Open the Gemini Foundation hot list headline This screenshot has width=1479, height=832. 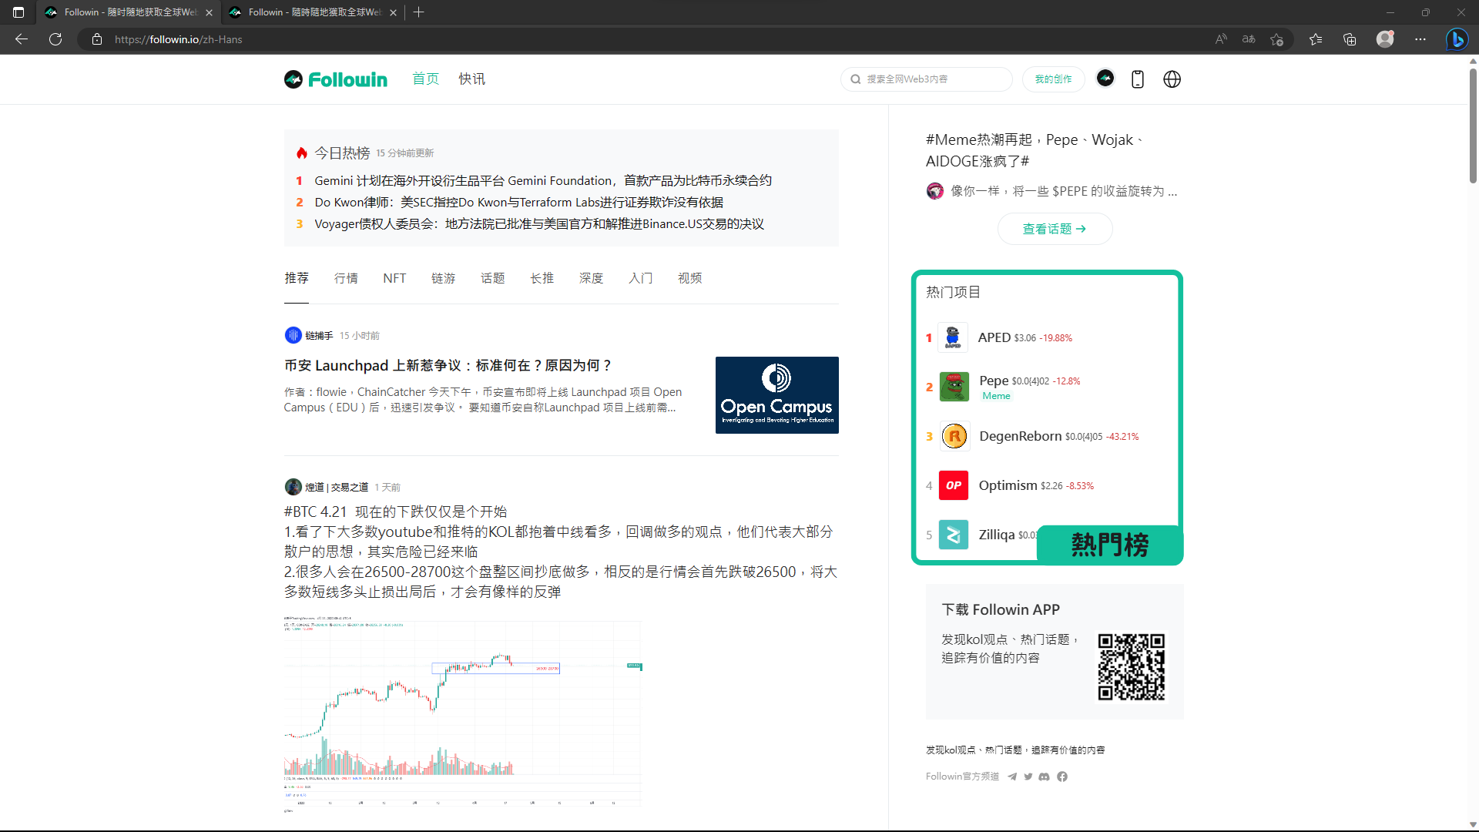(x=542, y=180)
